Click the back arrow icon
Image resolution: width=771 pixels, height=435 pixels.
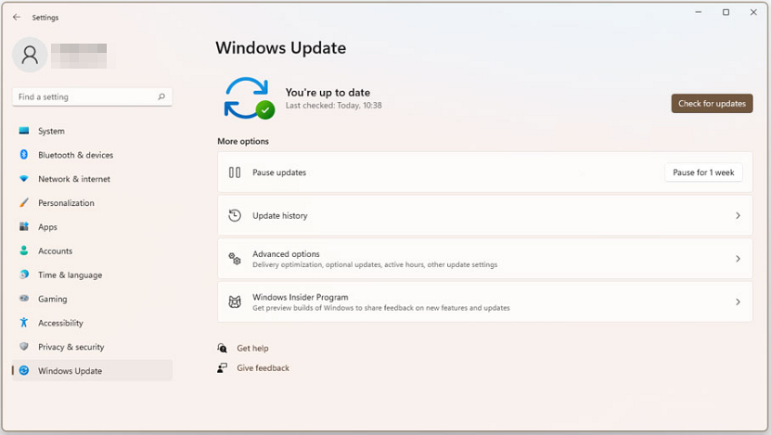[17, 18]
